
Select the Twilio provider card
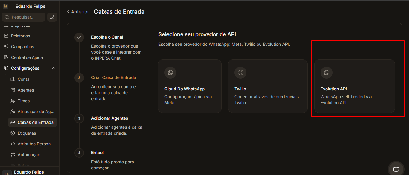pyautogui.click(x=268, y=86)
